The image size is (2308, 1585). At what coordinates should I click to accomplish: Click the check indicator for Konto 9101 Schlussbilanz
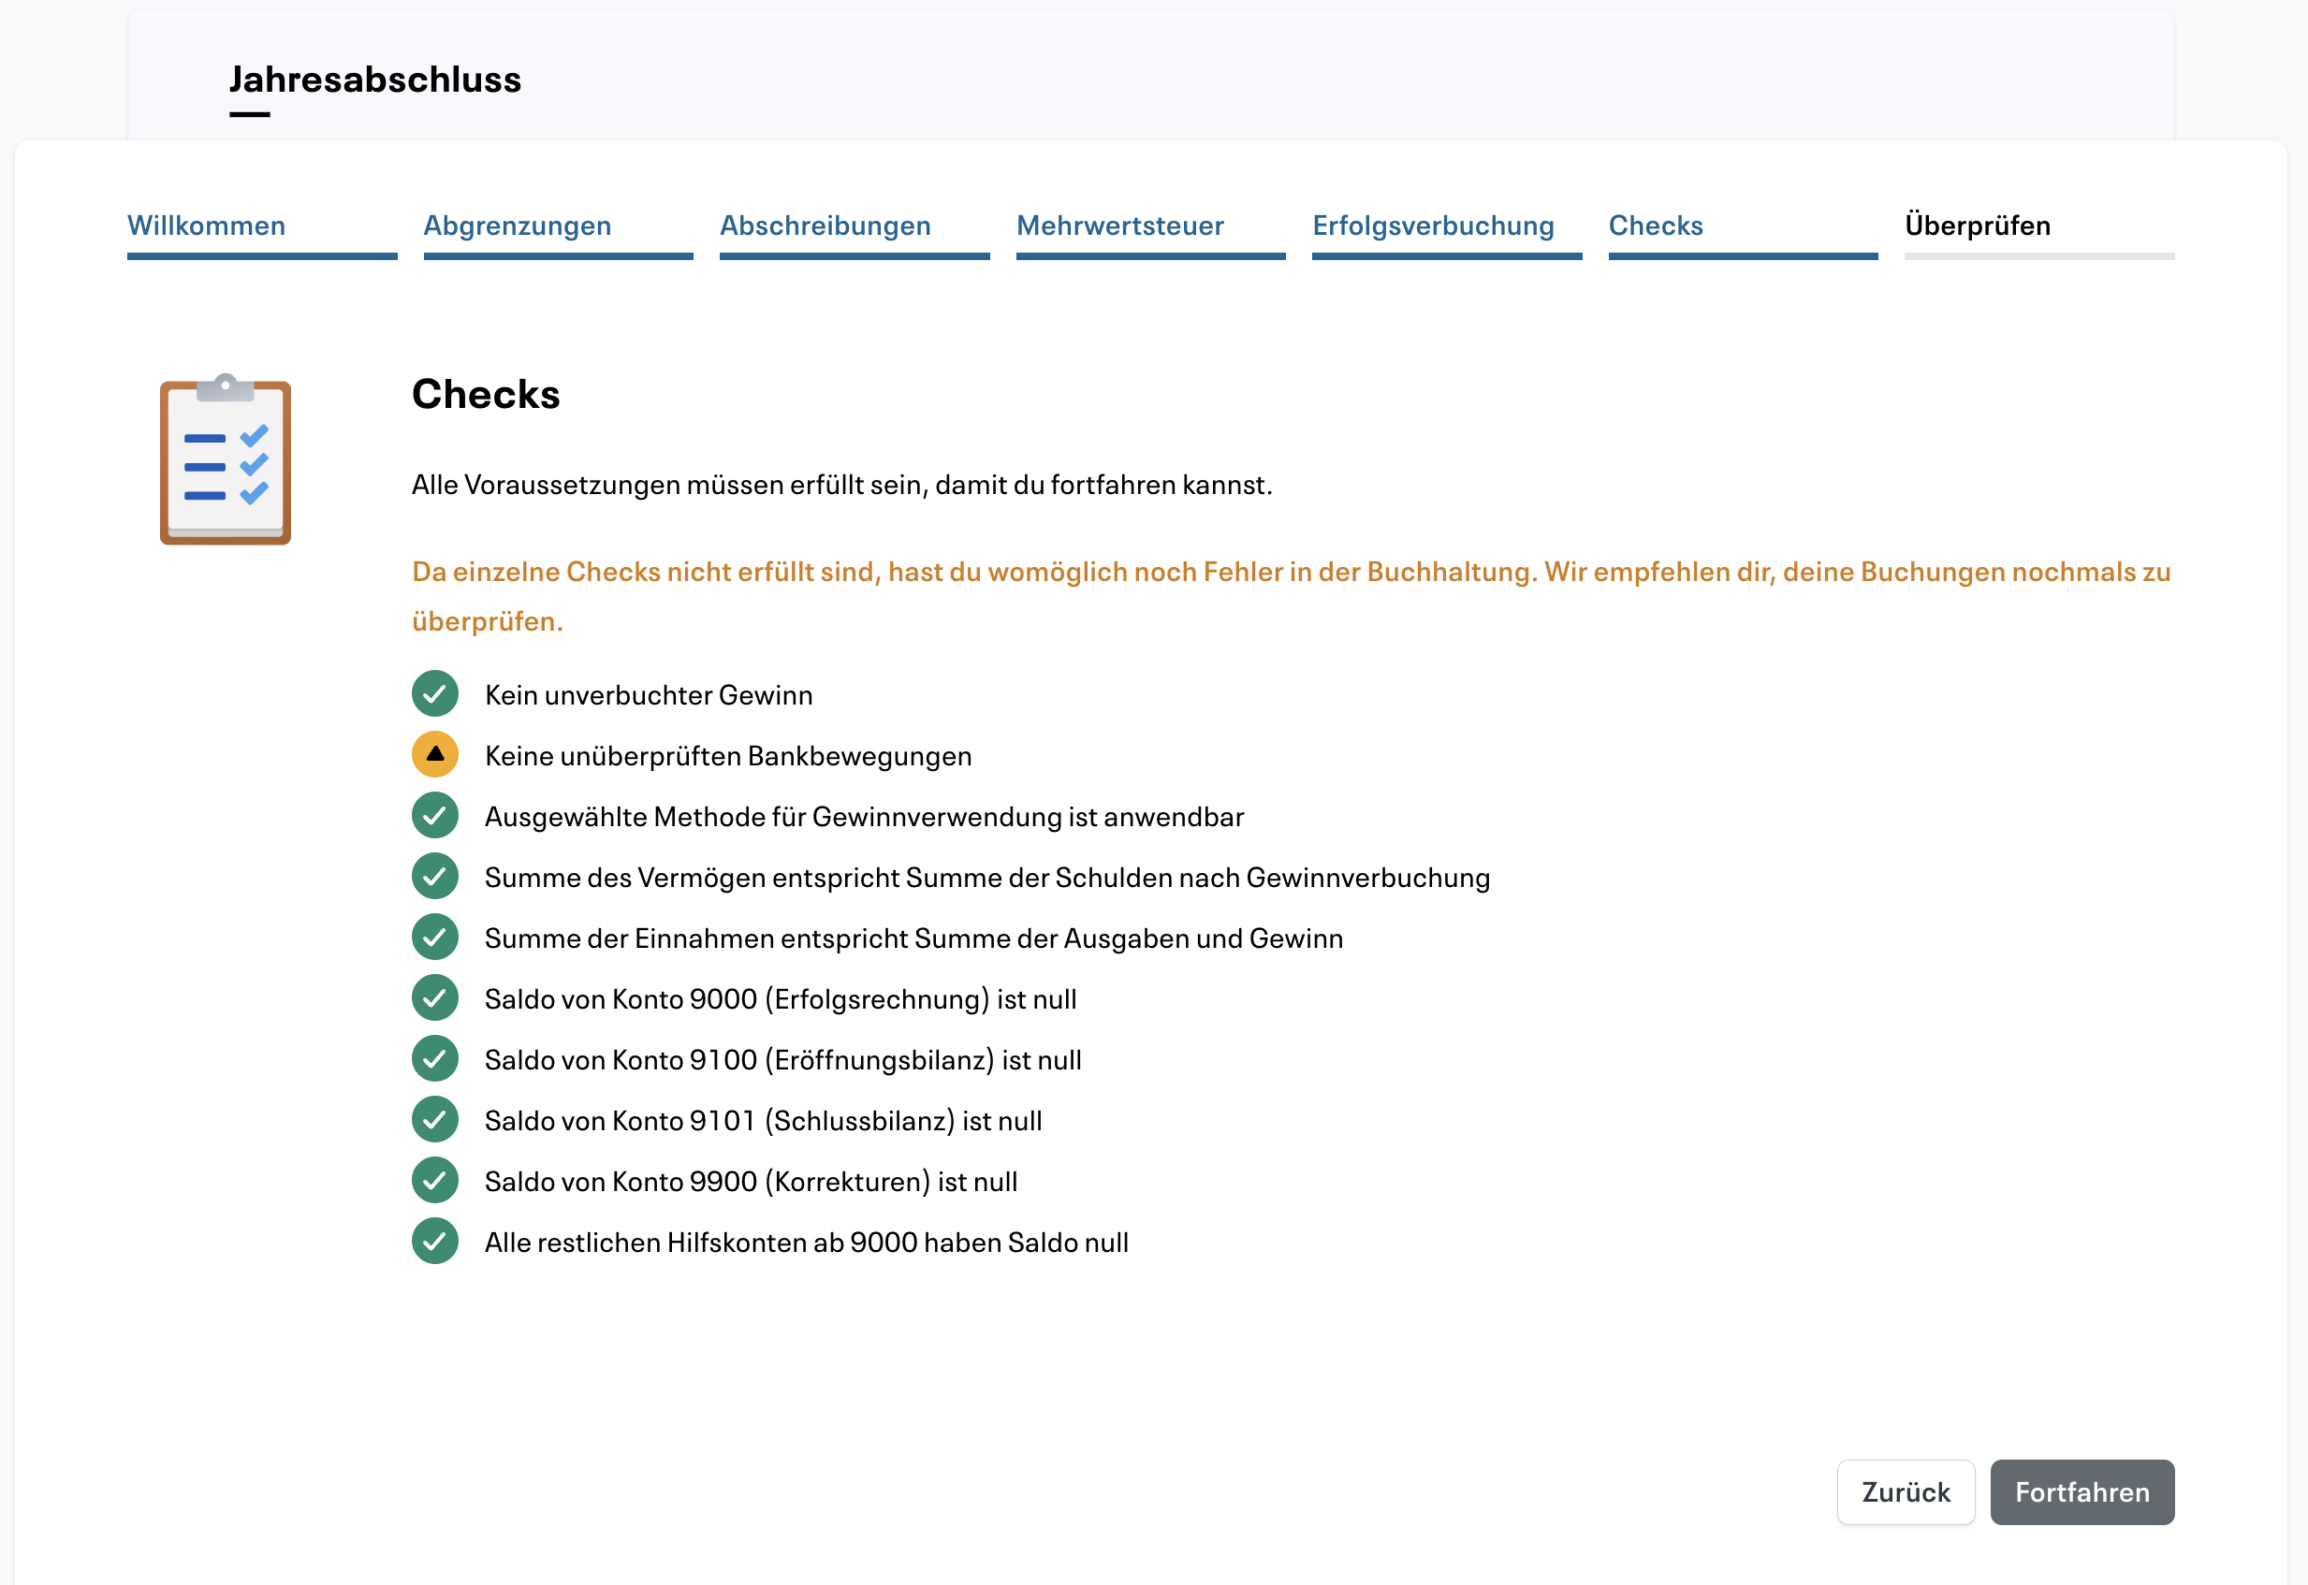click(x=434, y=1119)
